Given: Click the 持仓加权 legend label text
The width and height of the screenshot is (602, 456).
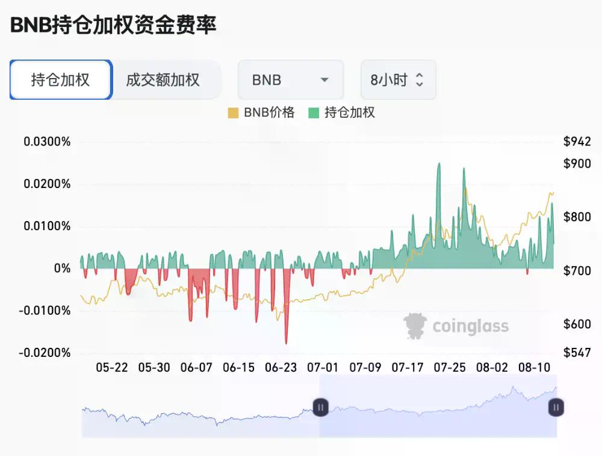Looking at the screenshot, I should tap(350, 113).
